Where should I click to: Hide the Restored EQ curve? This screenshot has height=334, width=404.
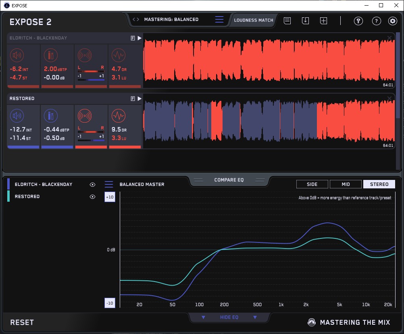click(92, 196)
